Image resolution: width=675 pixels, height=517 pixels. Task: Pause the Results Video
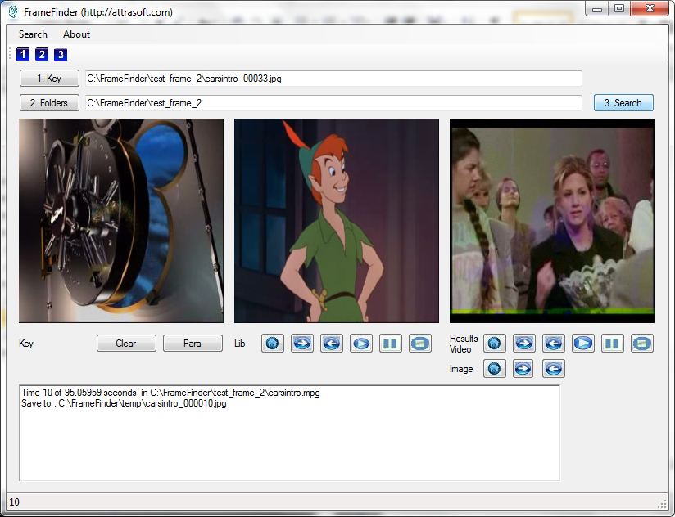click(x=613, y=344)
